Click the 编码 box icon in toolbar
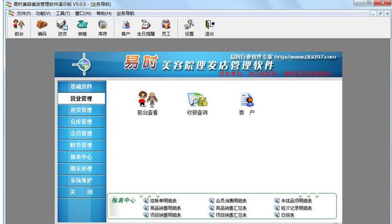 tap(42, 28)
